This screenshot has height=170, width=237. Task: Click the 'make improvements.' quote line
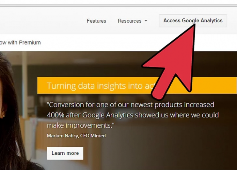pos(81,125)
